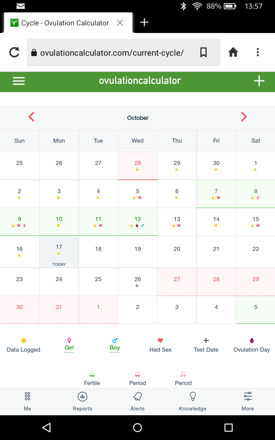Close the Cycle - Ovulation Calculator tab
Screen dimensions: 275x440
[x=120, y=23]
